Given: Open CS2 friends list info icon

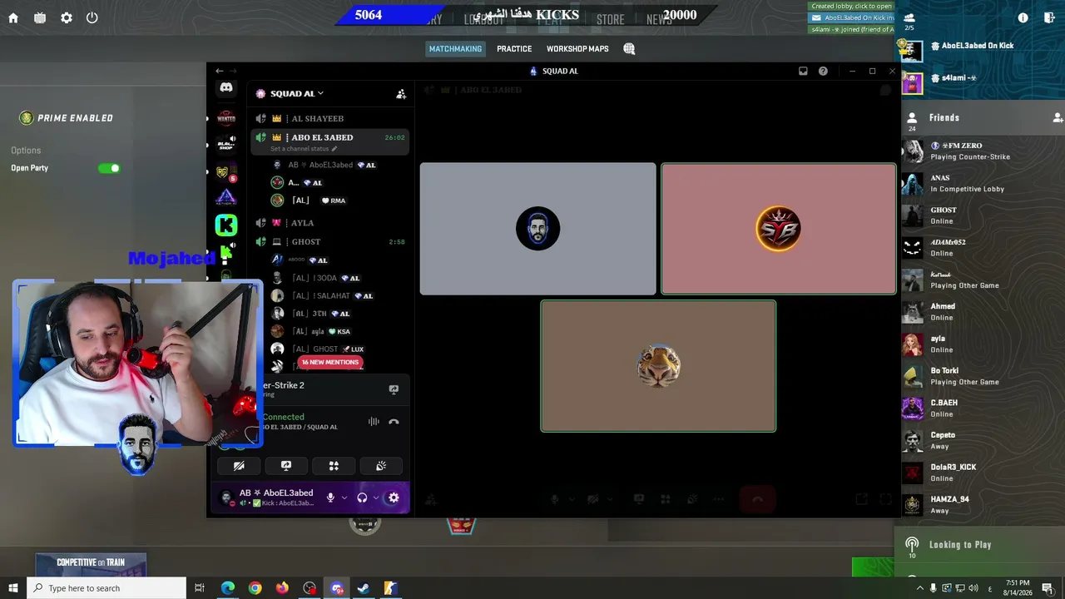Looking at the screenshot, I should pos(1023,17).
